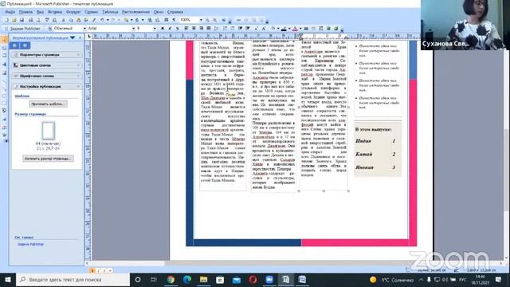Click the Применить шаблон... button
The height and width of the screenshot is (287, 510).
[x=48, y=104]
